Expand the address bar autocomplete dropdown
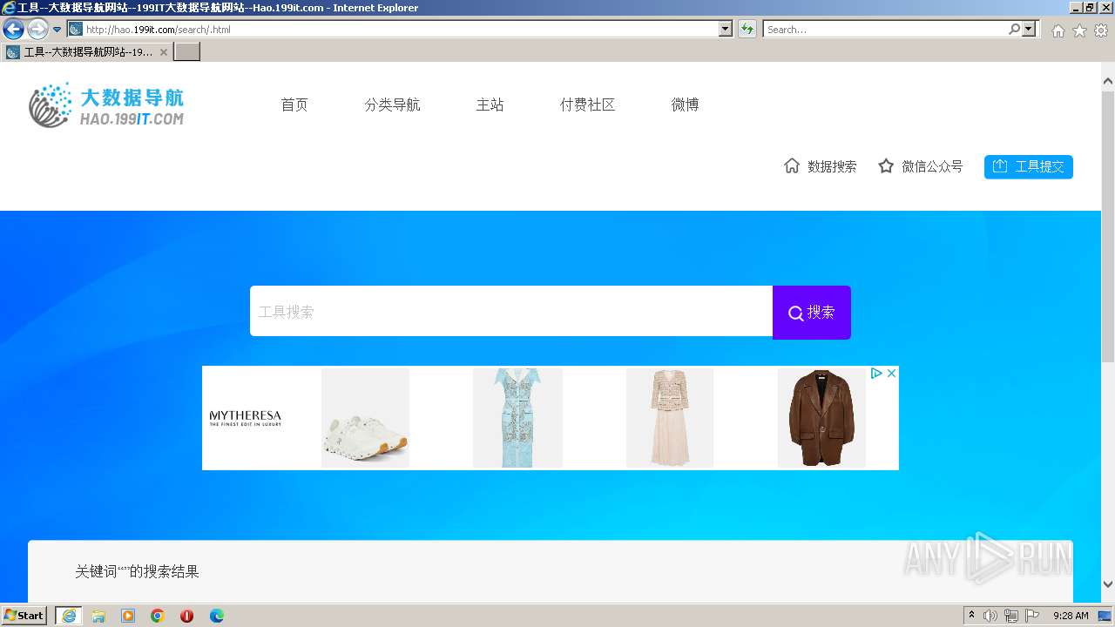Image resolution: width=1115 pixels, height=627 pixels. [726, 30]
